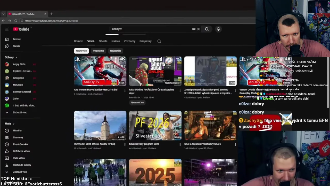Open GTA 5 Online thumbnail

tap(155, 71)
